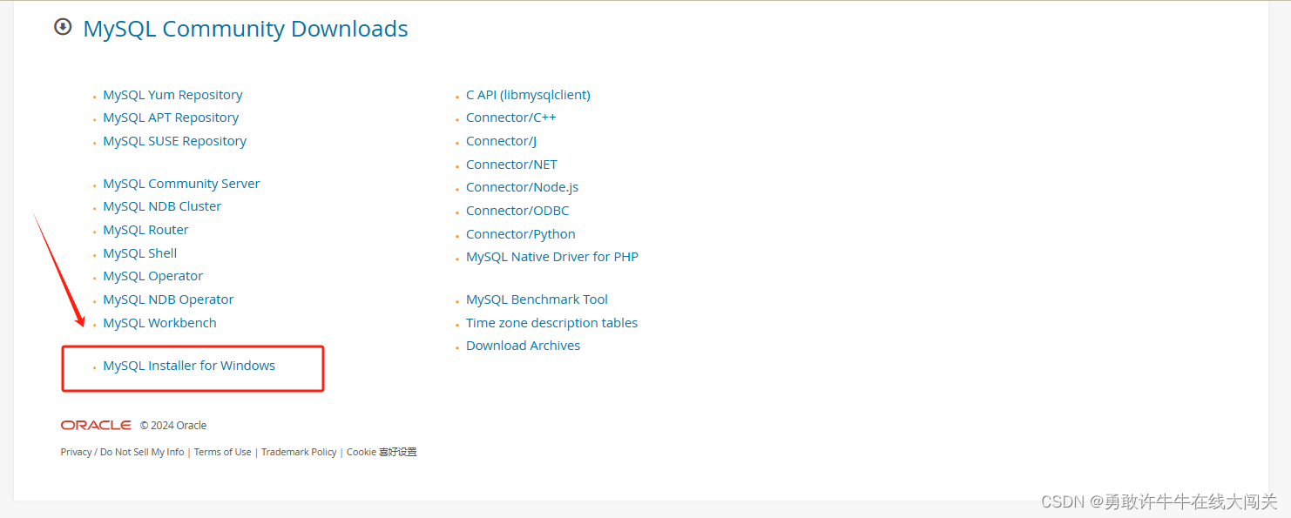This screenshot has height=518, width=1291.
Task: Open MySQL Operator link
Action: coord(152,276)
